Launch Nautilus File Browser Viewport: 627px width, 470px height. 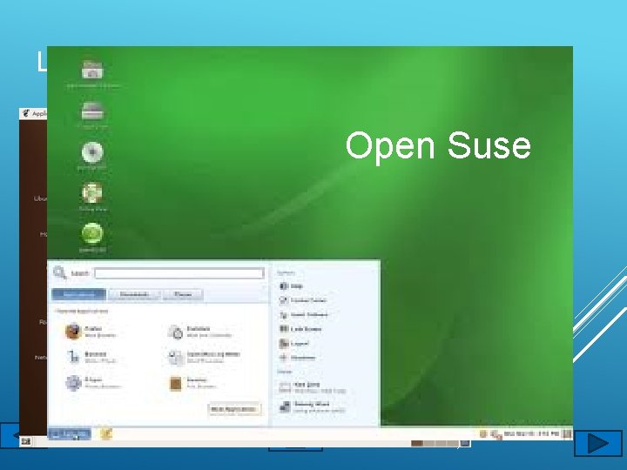tap(192, 383)
